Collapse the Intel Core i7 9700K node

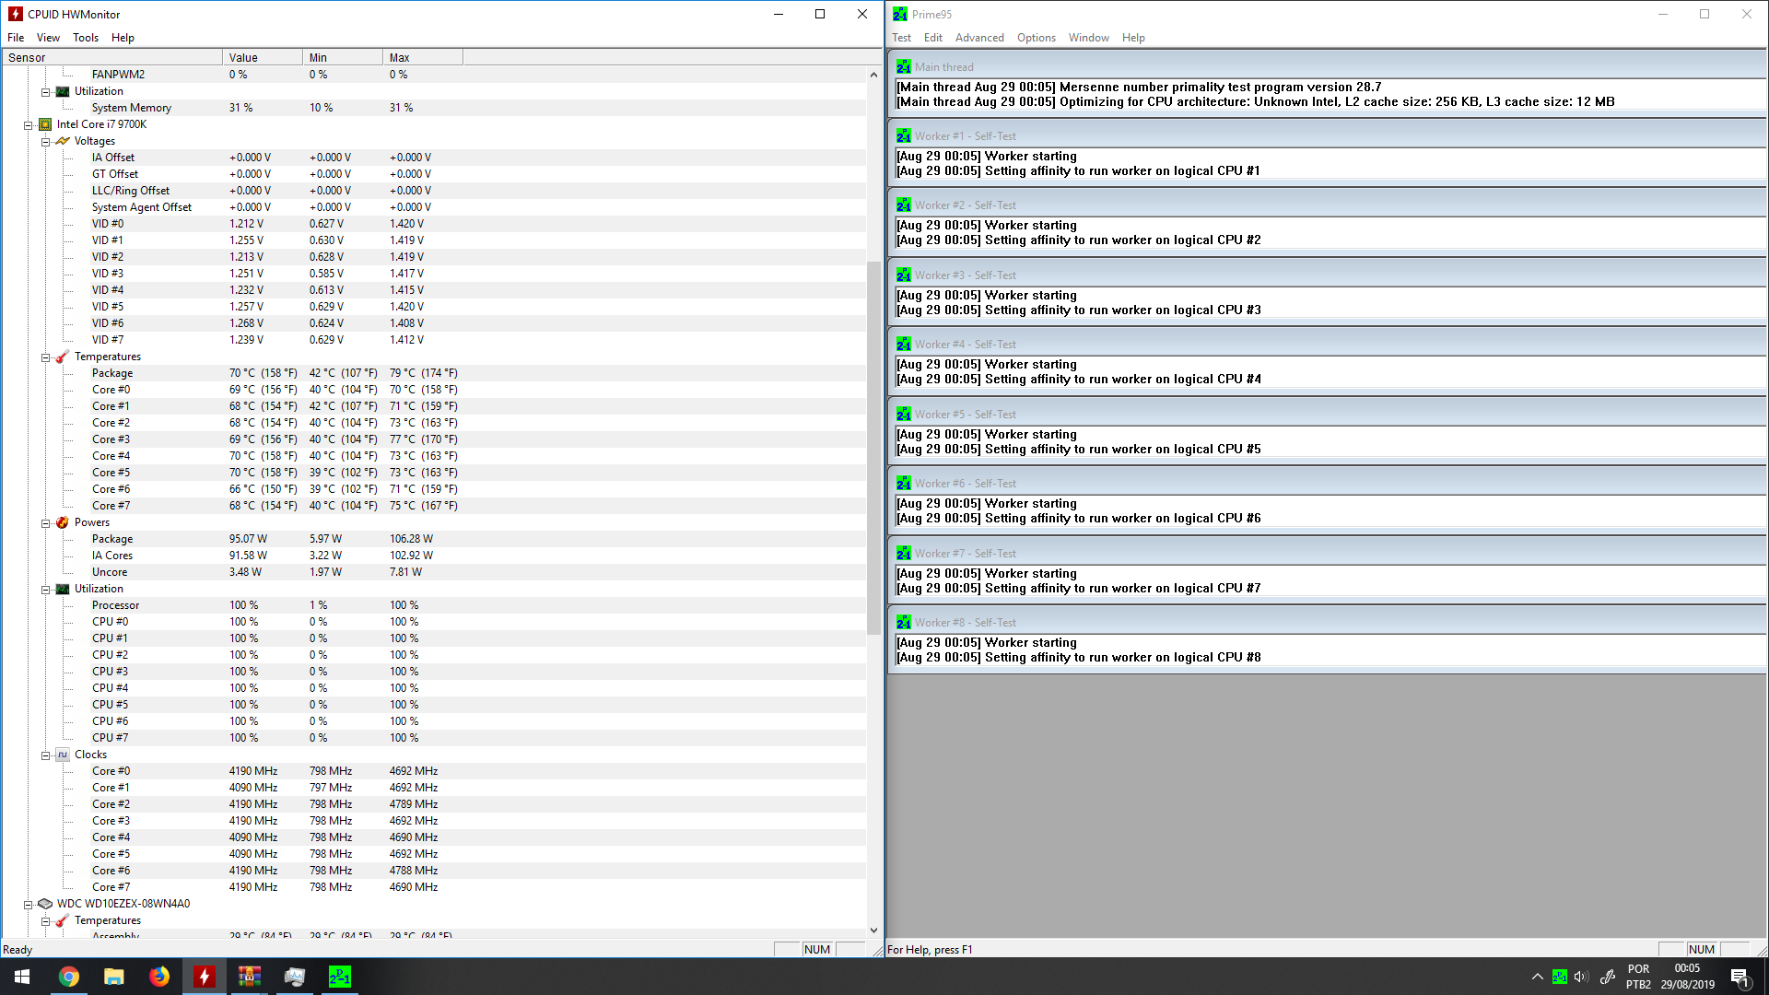pos(28,124)
